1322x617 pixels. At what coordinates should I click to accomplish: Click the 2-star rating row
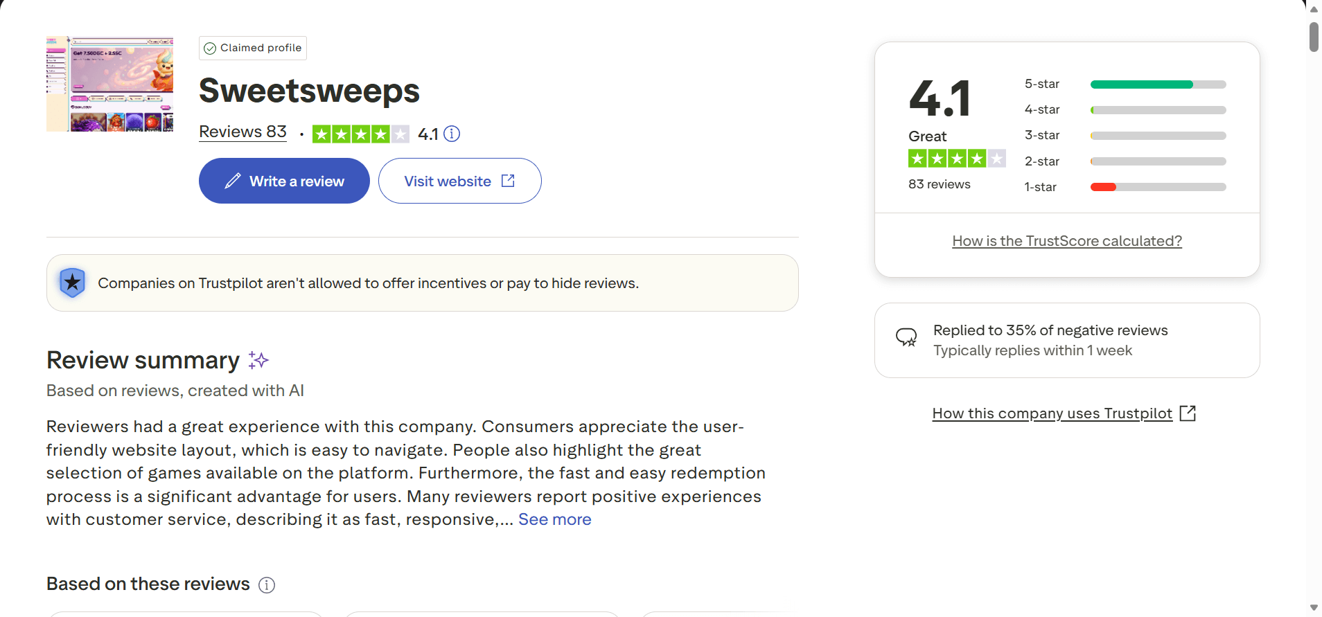click(x=1125, y=161)
